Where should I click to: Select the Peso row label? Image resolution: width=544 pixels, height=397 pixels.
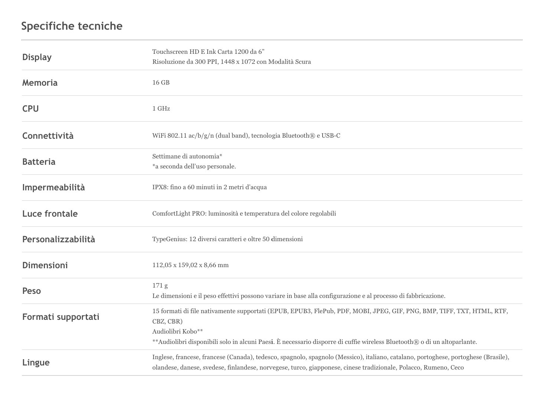[x=32, y=291]
